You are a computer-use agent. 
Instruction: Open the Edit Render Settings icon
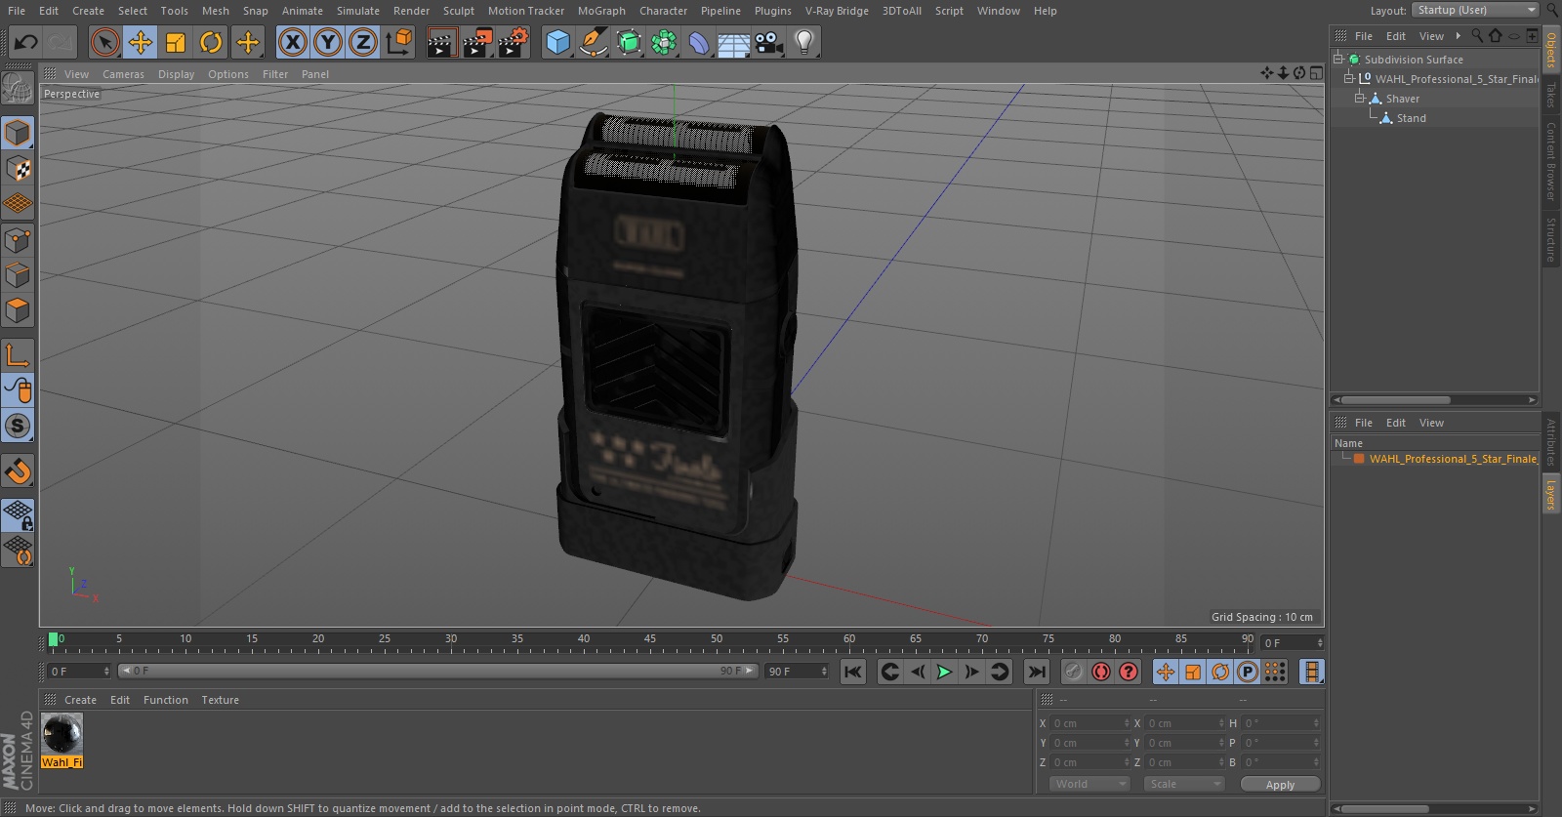514,42
